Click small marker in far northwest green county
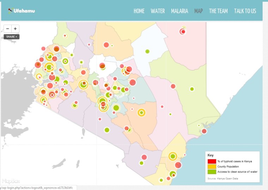Viewport: 268px width, 190px height. click(x=65, y=36)
